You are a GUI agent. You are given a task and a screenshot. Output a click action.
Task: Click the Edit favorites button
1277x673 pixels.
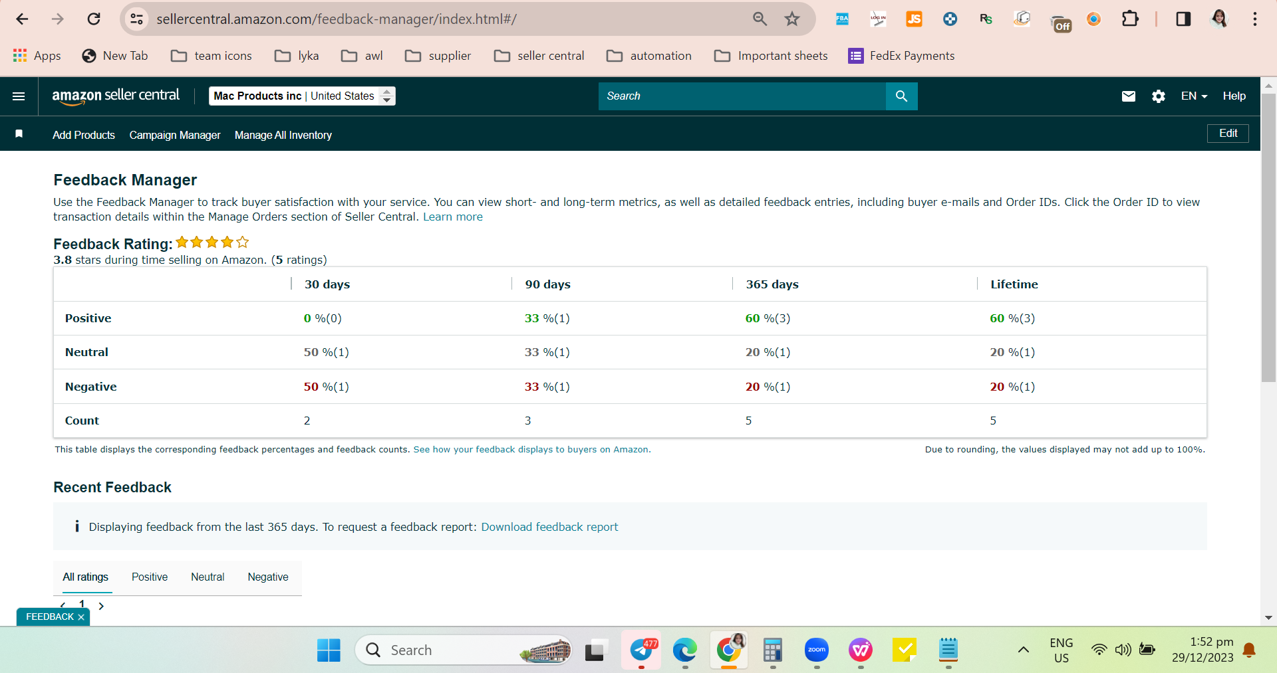click(1228, 134)
